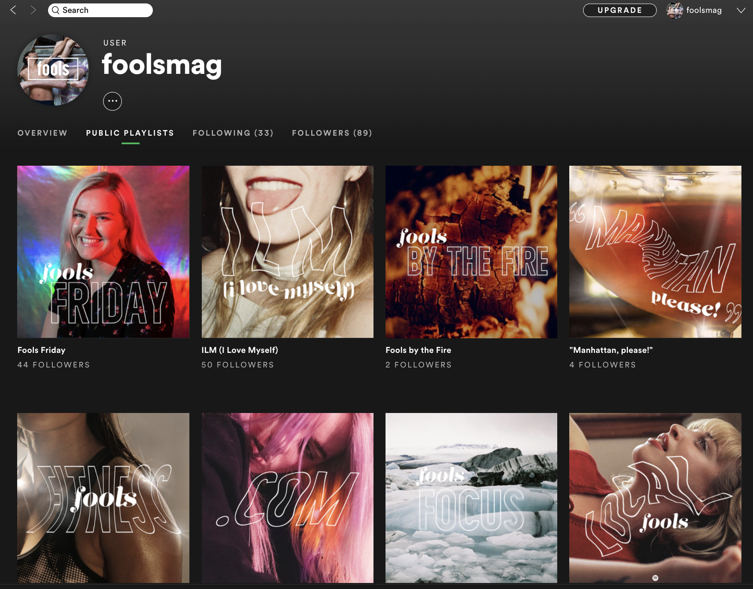
Task: Open the three-dots more options button
Action: click(112, 101)
